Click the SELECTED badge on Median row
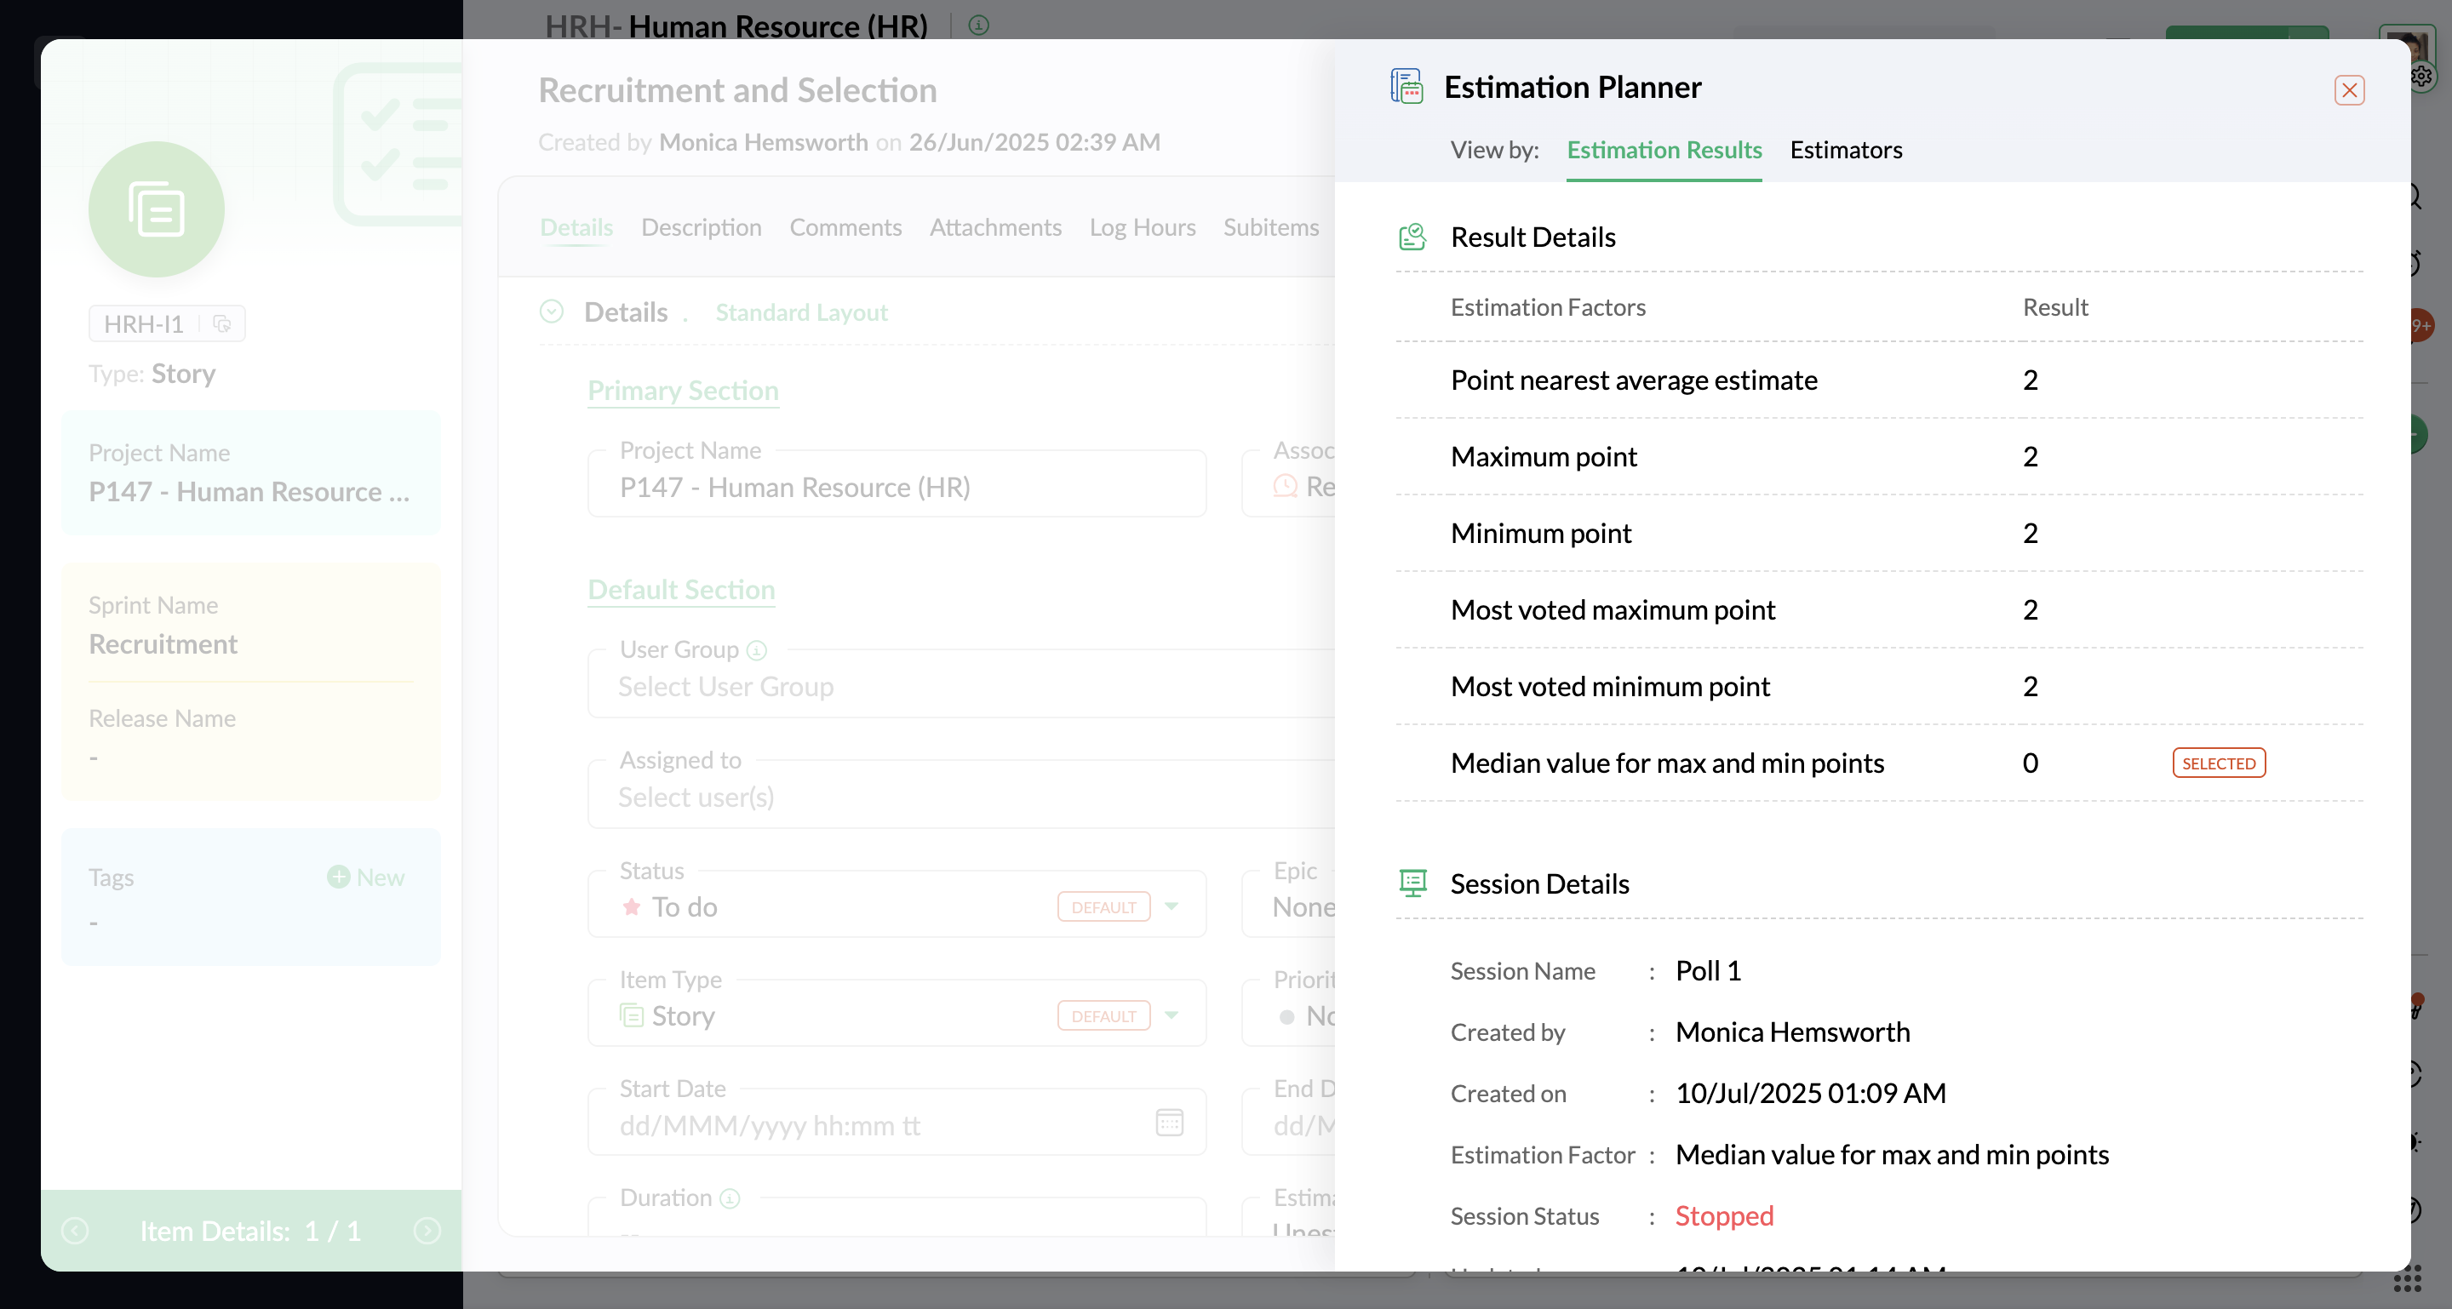This screenshot has height=1309, width=2452. (2218, 763)
